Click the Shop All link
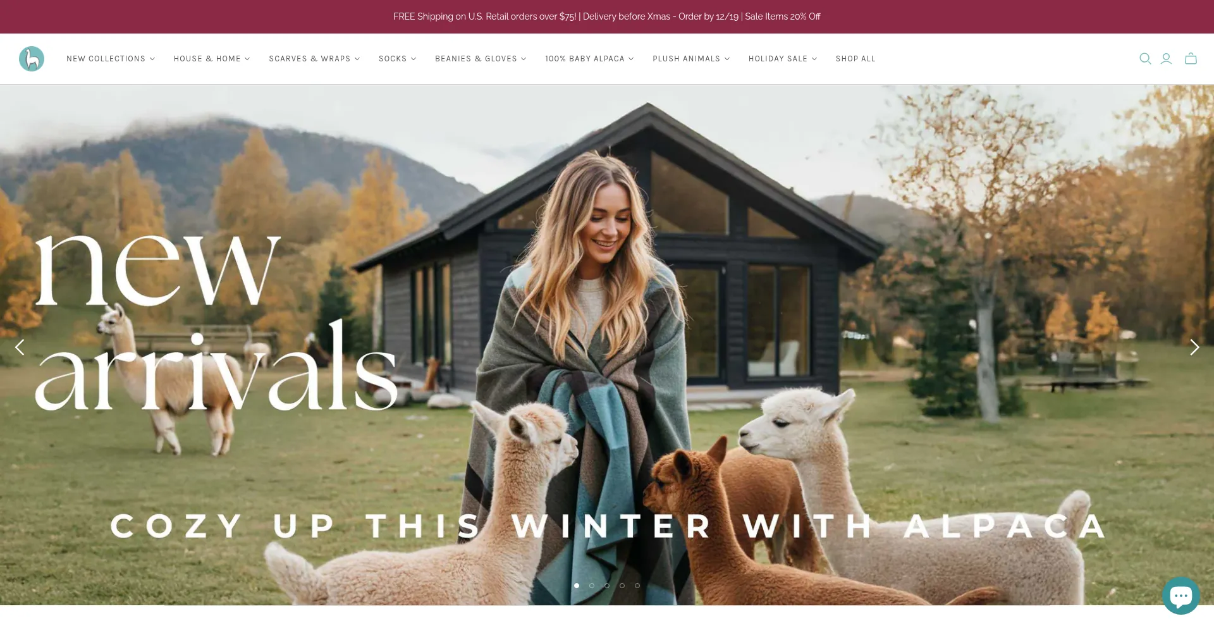 tap(855, 59)
